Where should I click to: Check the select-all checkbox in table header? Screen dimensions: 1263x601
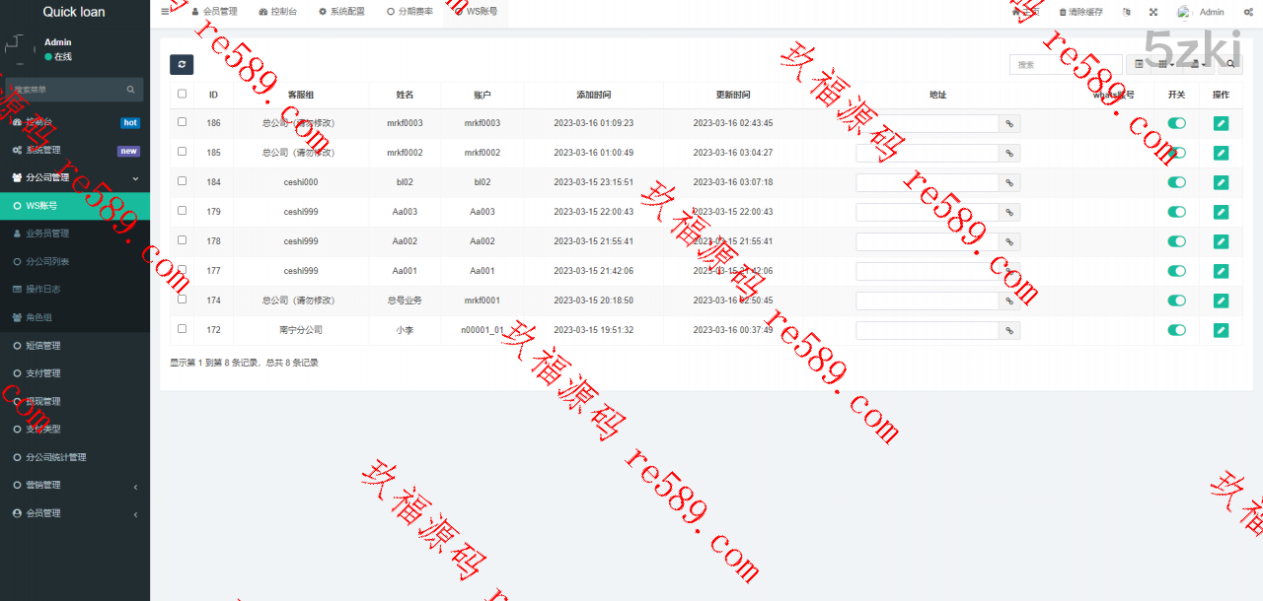pyautogui.click(x=182, y=95)
